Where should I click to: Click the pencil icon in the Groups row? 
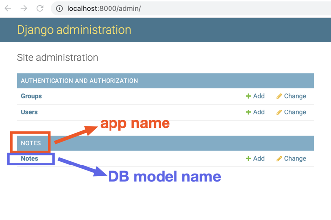coord(279,96)
